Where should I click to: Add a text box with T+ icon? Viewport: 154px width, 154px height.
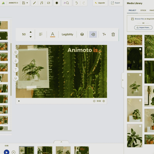[104, 34]
